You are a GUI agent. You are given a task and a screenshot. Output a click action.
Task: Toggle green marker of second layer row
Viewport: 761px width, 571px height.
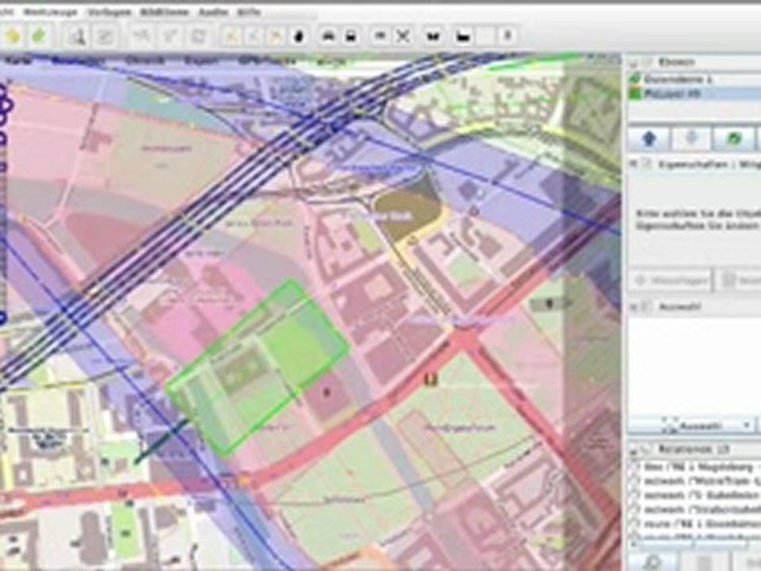pos(635,94)
